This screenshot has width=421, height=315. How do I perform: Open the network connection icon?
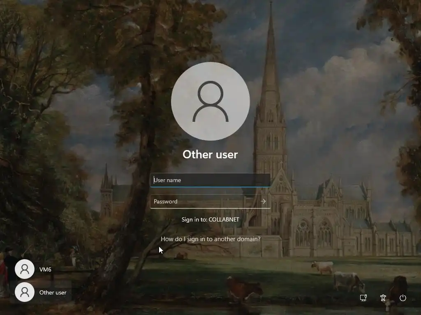click(x=363, y=298)
